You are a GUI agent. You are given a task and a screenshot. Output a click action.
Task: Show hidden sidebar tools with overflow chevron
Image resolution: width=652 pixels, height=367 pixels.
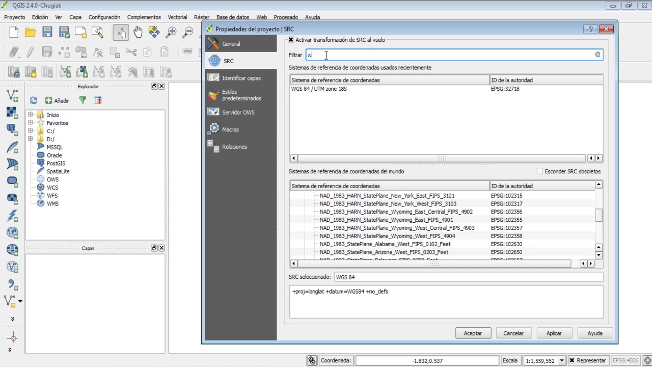(x=13, y=319)
